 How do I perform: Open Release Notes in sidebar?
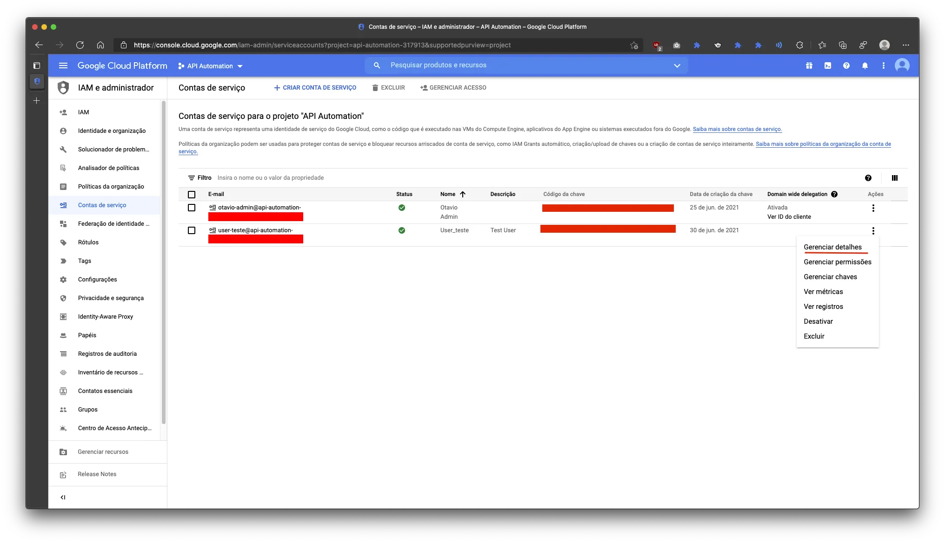pos(107,474)
